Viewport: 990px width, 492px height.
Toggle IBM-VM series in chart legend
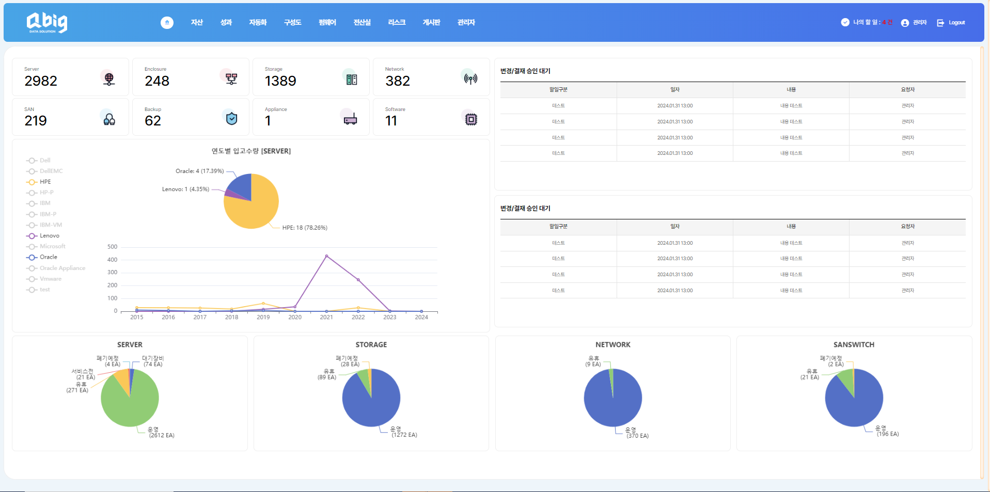(44, 225)
